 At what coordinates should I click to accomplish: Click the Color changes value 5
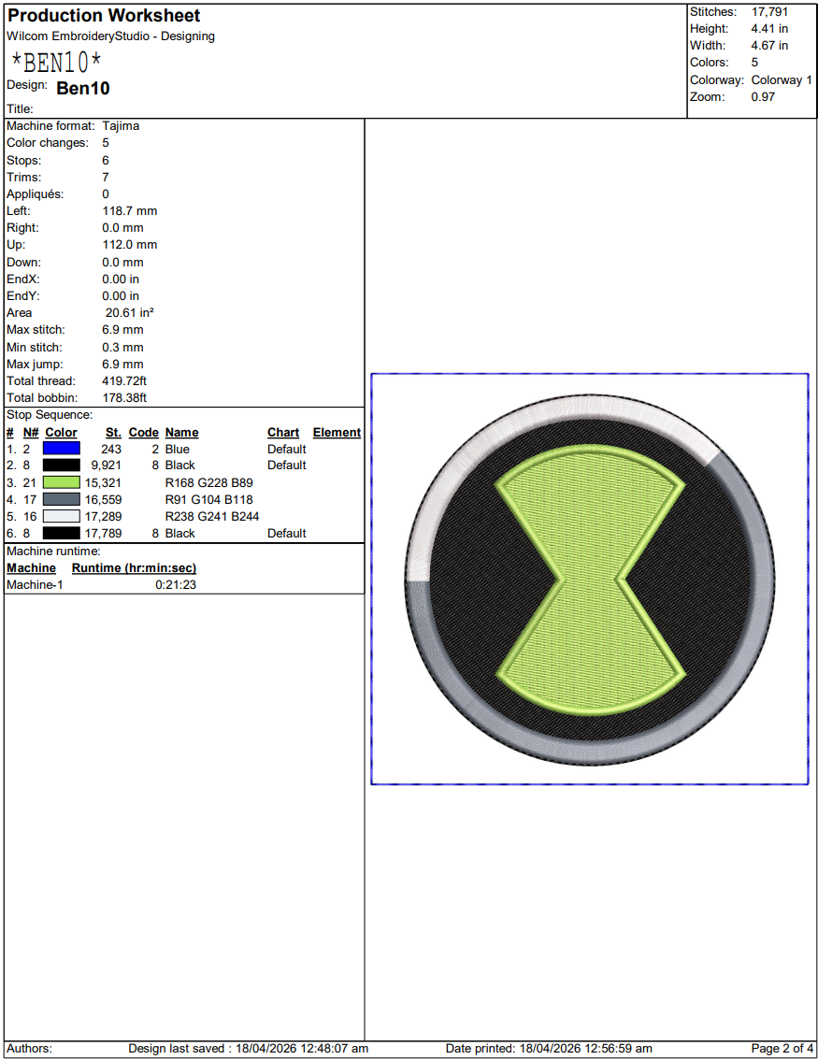[106, 143]
